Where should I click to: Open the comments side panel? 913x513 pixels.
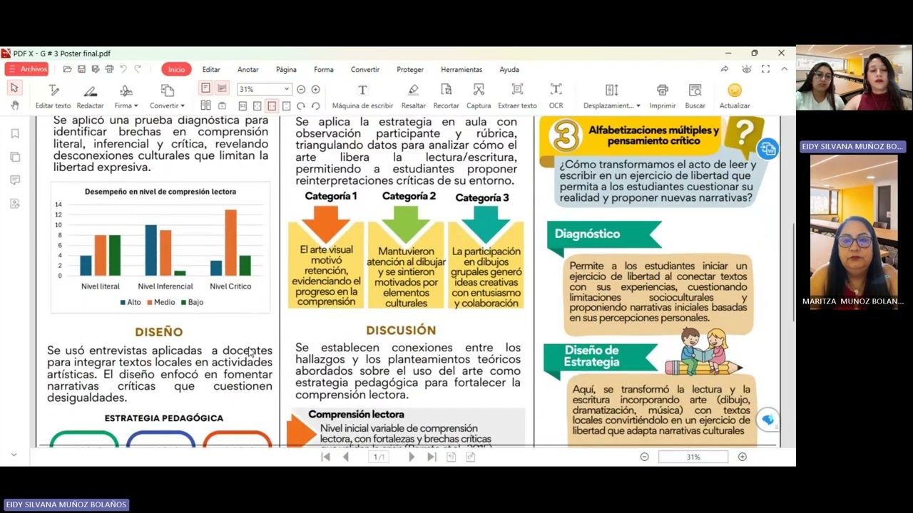(x=15, y=180)
